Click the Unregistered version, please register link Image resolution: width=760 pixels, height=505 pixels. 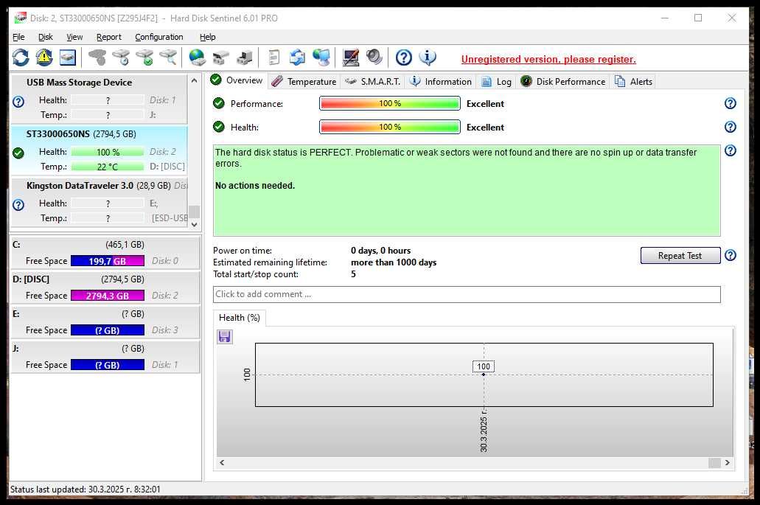click(x=548, y=59)
